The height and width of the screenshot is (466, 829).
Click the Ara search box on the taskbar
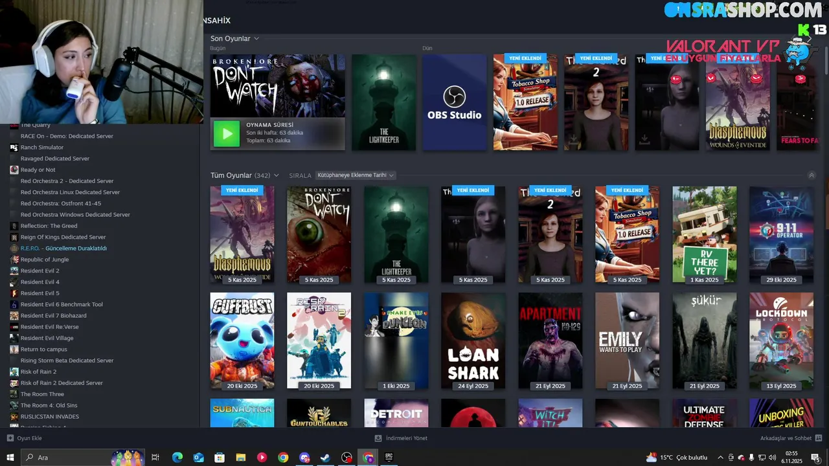[83, 458]
